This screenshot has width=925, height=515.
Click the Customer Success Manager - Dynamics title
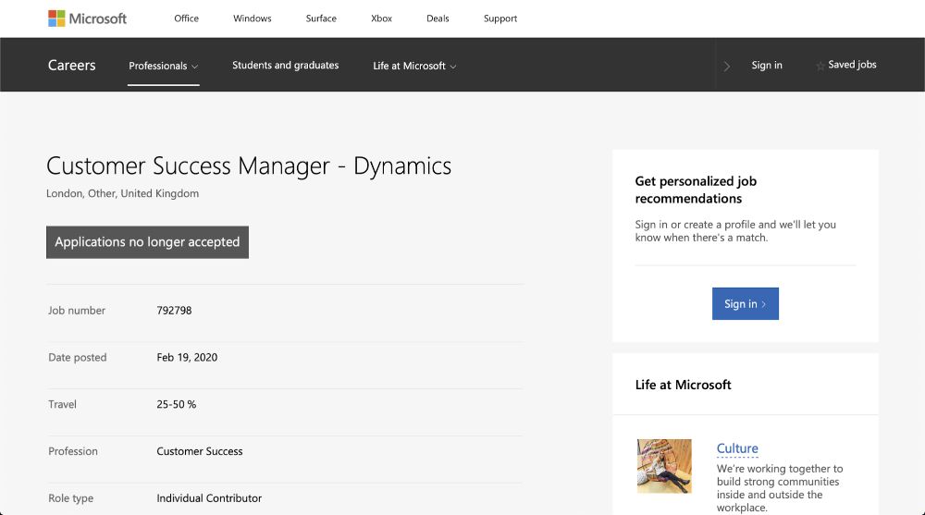coord(249,166)
